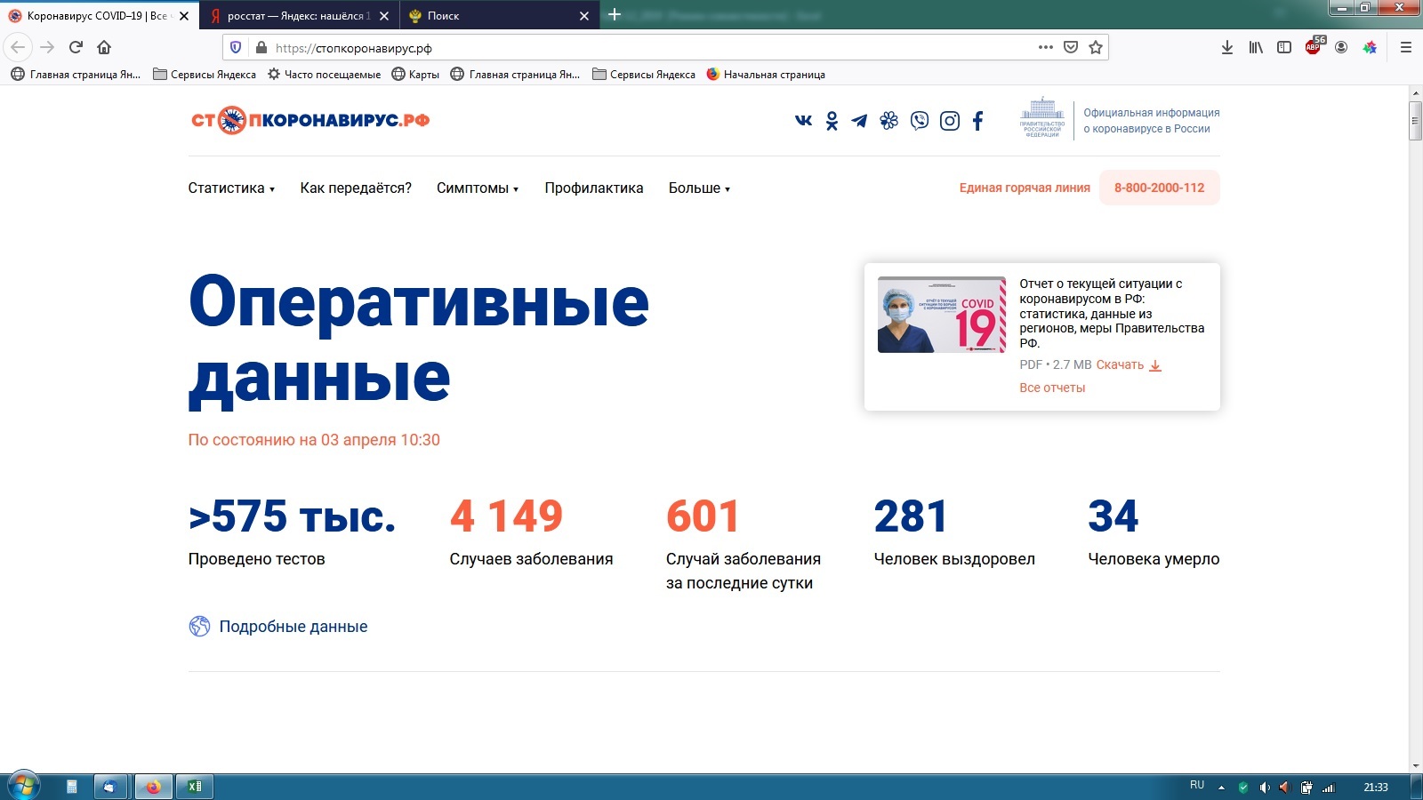This screenshot has width=1423, height=800.
Task: Click the Единая горячая линия label
Action: tap(1025, 188)
